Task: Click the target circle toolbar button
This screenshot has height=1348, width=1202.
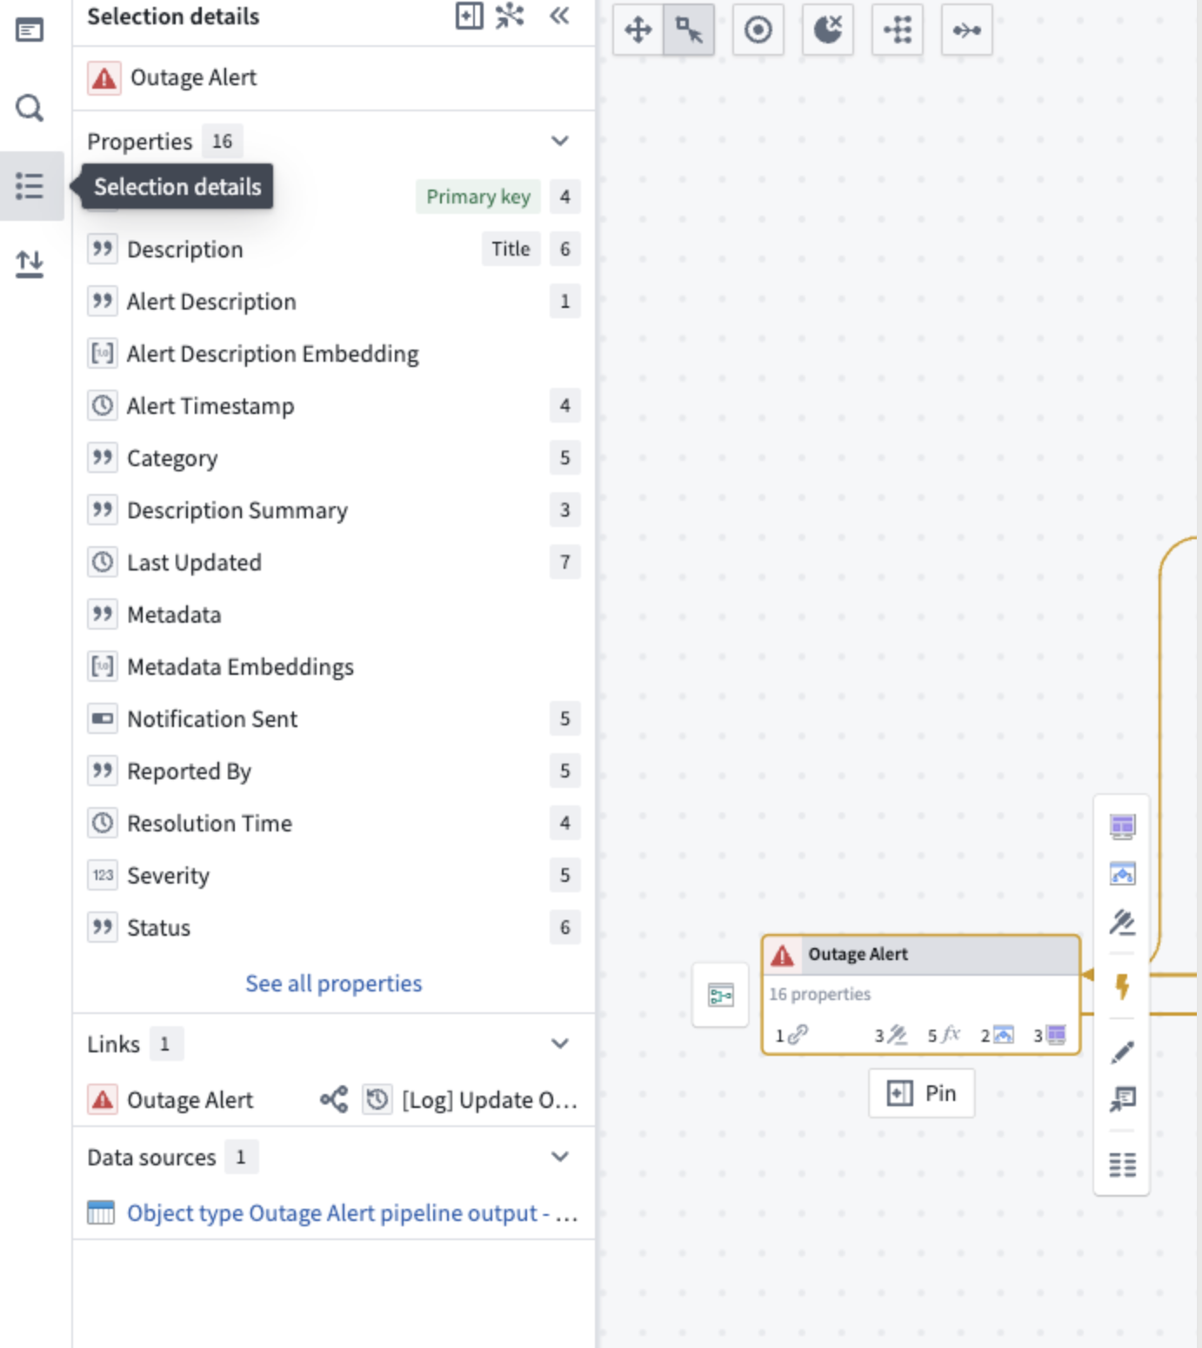Action: point(758,30)
